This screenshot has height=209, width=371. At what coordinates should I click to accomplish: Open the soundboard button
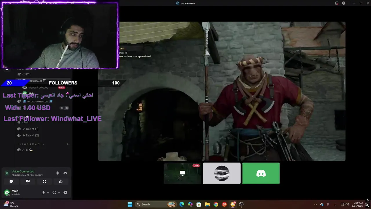(61, 181)
